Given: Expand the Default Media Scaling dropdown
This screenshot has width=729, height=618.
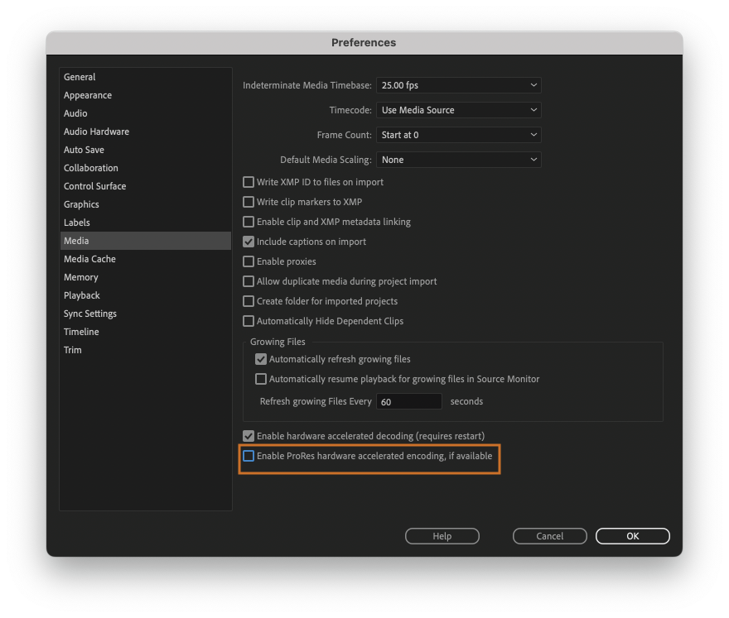Looking at the screenshot, I should click(x=458, y=160).
